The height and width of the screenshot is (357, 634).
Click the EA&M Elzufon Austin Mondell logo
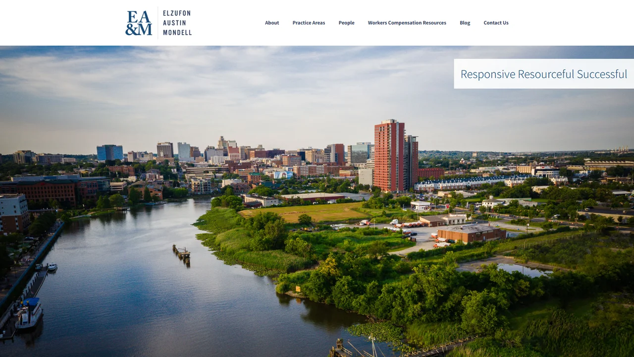158,23
